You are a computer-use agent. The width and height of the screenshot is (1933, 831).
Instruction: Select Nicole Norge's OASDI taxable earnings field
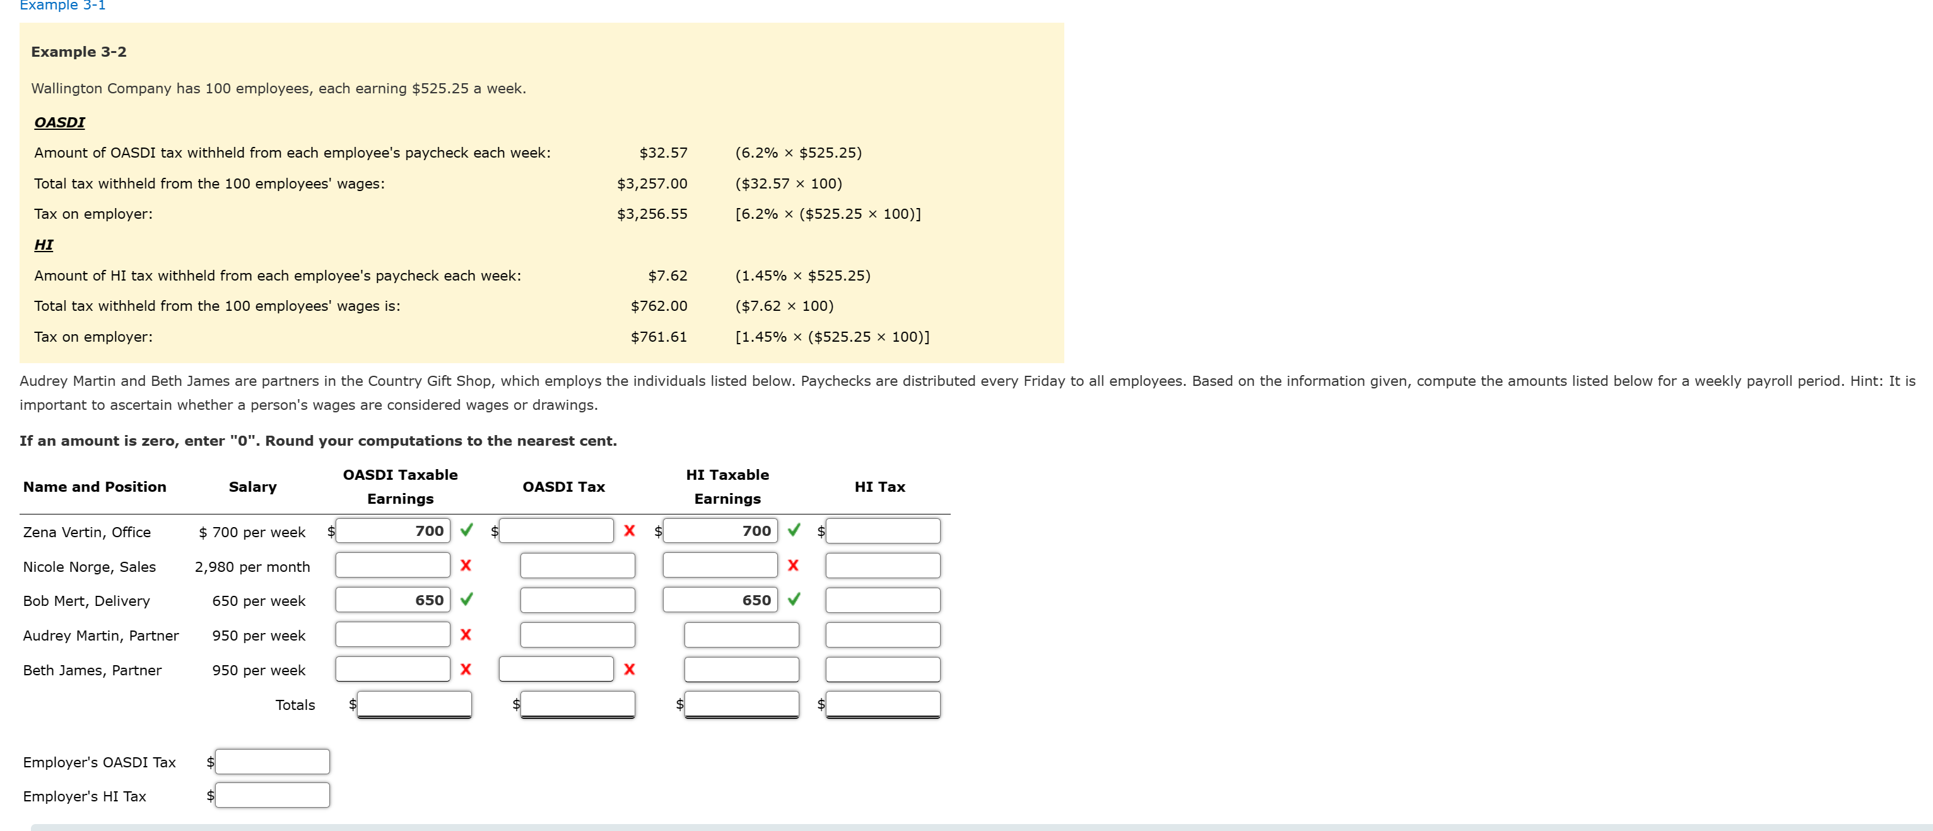392,565
